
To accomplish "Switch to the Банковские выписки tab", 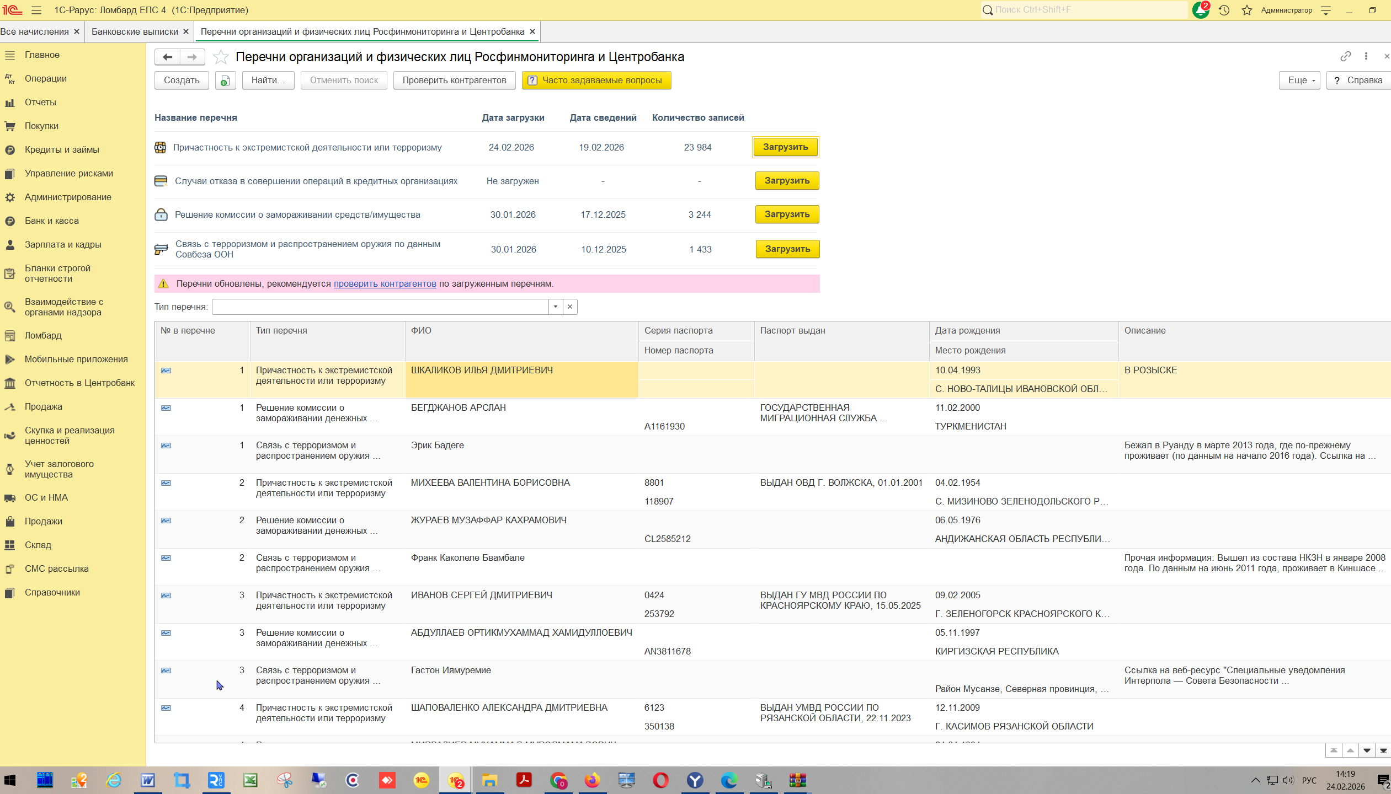I will [x=135, y=31].
